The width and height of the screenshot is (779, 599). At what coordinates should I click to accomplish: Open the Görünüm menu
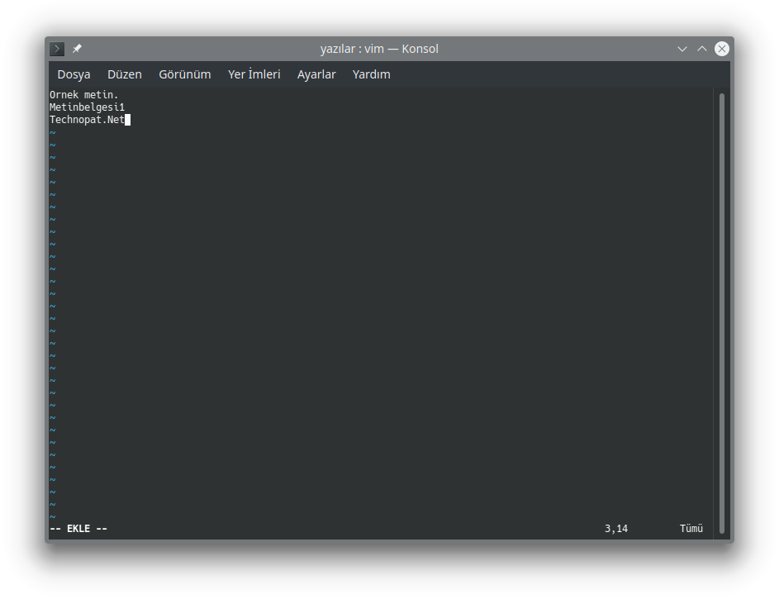tap(184, 74)
